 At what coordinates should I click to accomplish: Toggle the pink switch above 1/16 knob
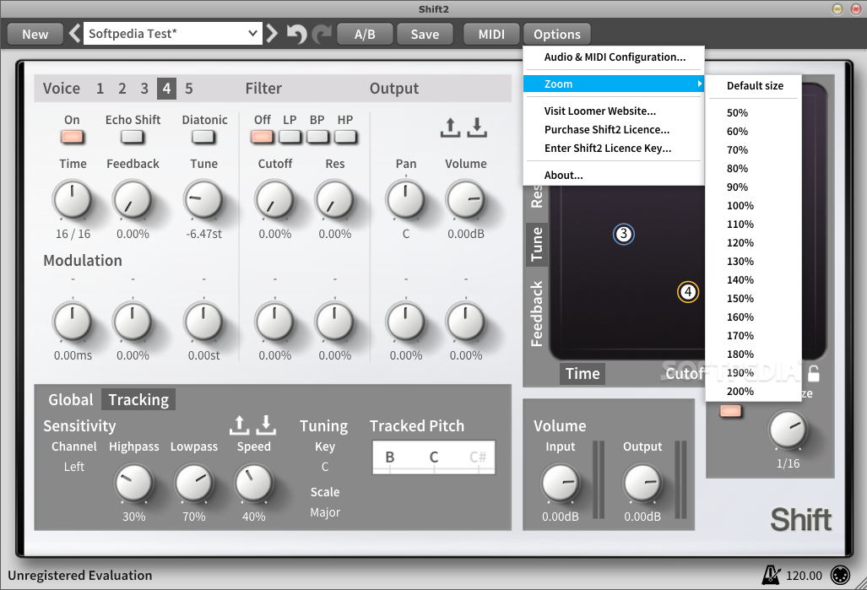click(730, 411)
